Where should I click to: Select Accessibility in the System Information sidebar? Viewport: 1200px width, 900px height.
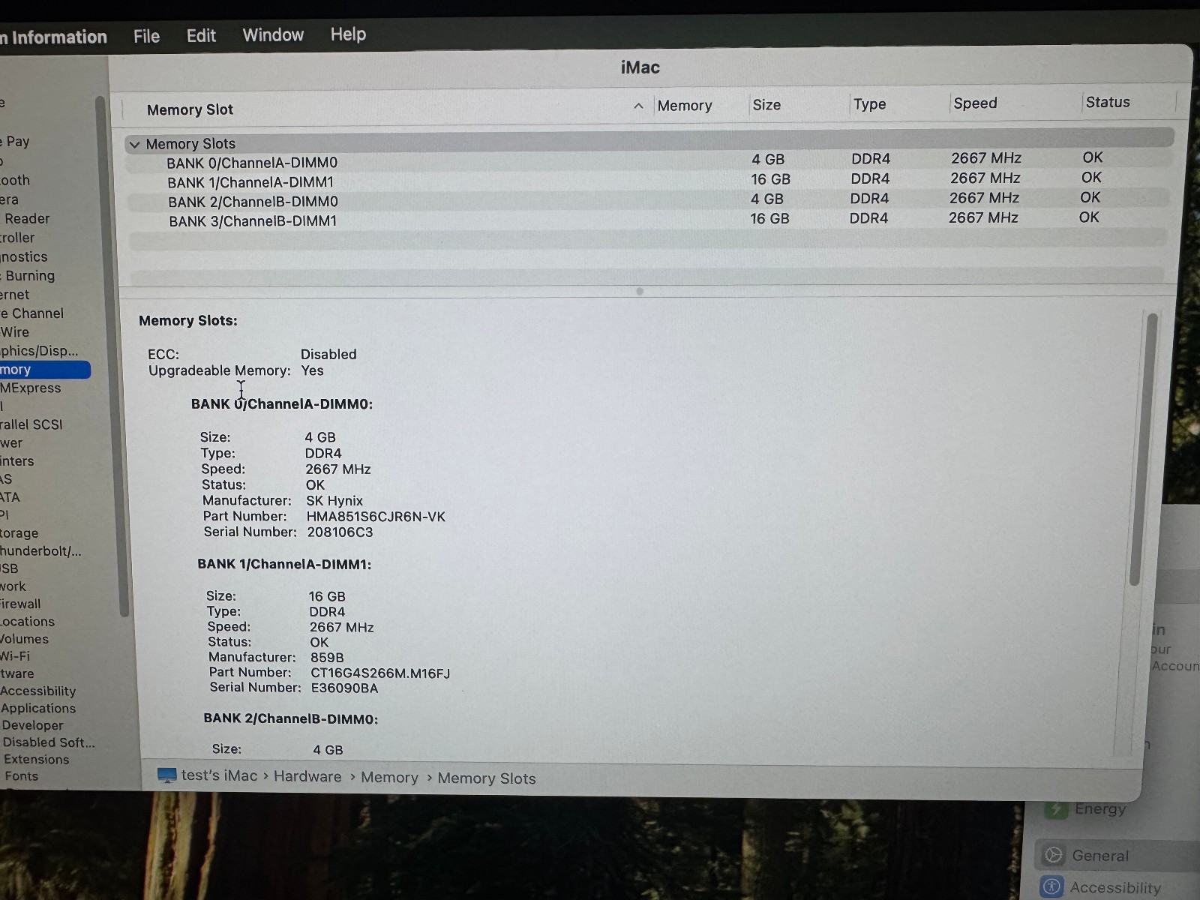(38, 691)
